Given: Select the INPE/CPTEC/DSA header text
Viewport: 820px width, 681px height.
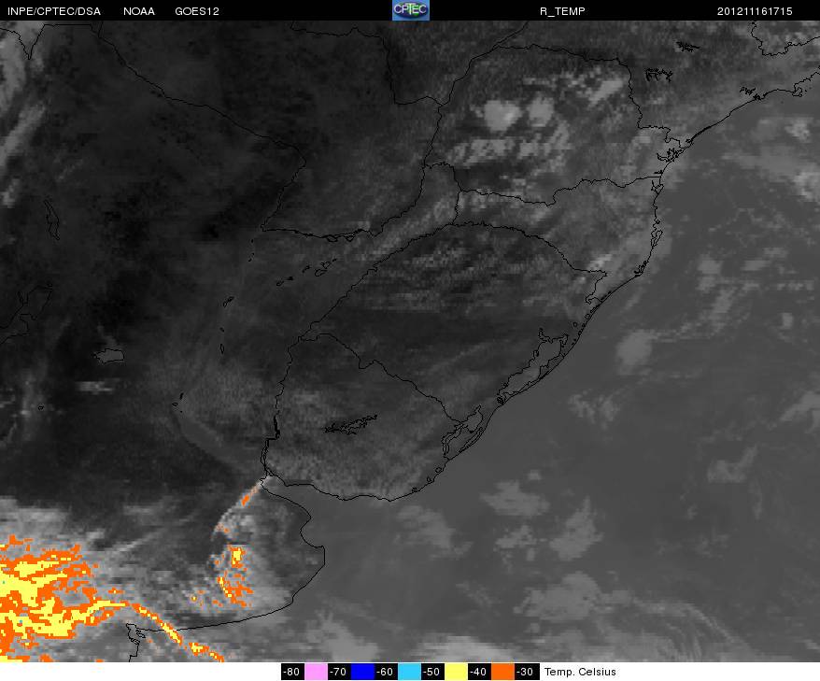Looking at the screenshot, I should 54,11.
